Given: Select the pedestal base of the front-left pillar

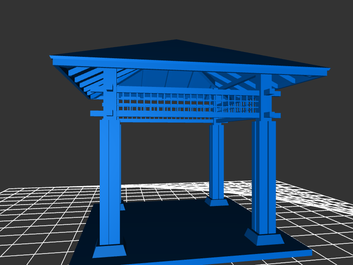Looking at the screenshot, I should [109, 250].
